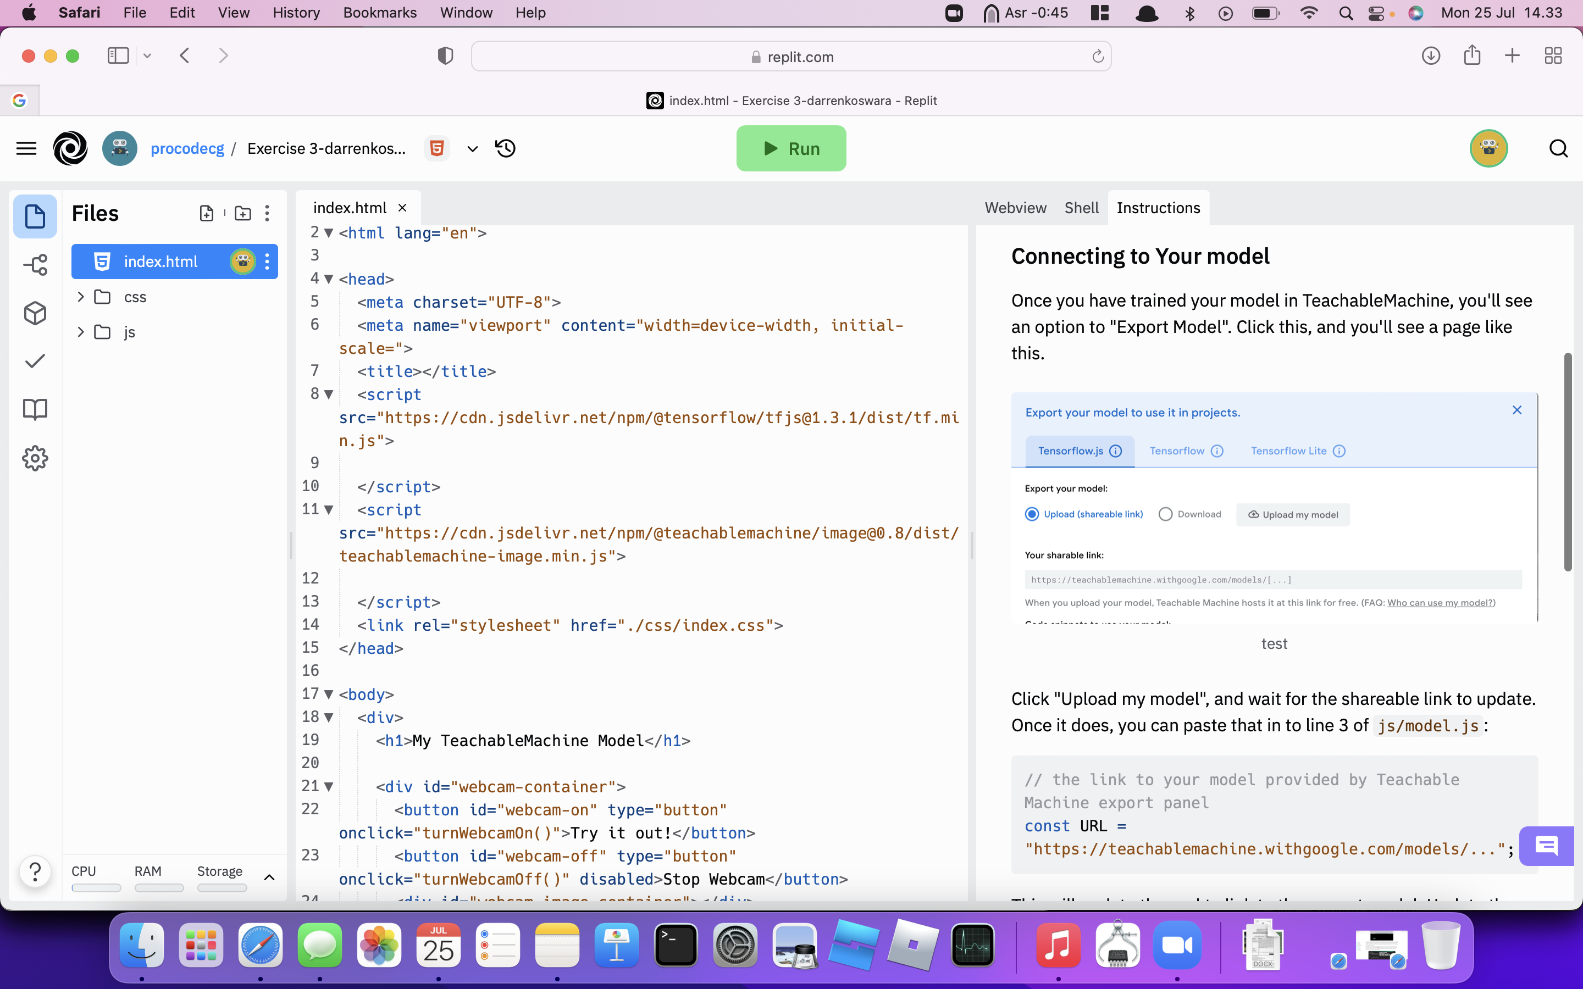Open the repl title dropdown chevron
1583x989 pixels.
[472, 148]
